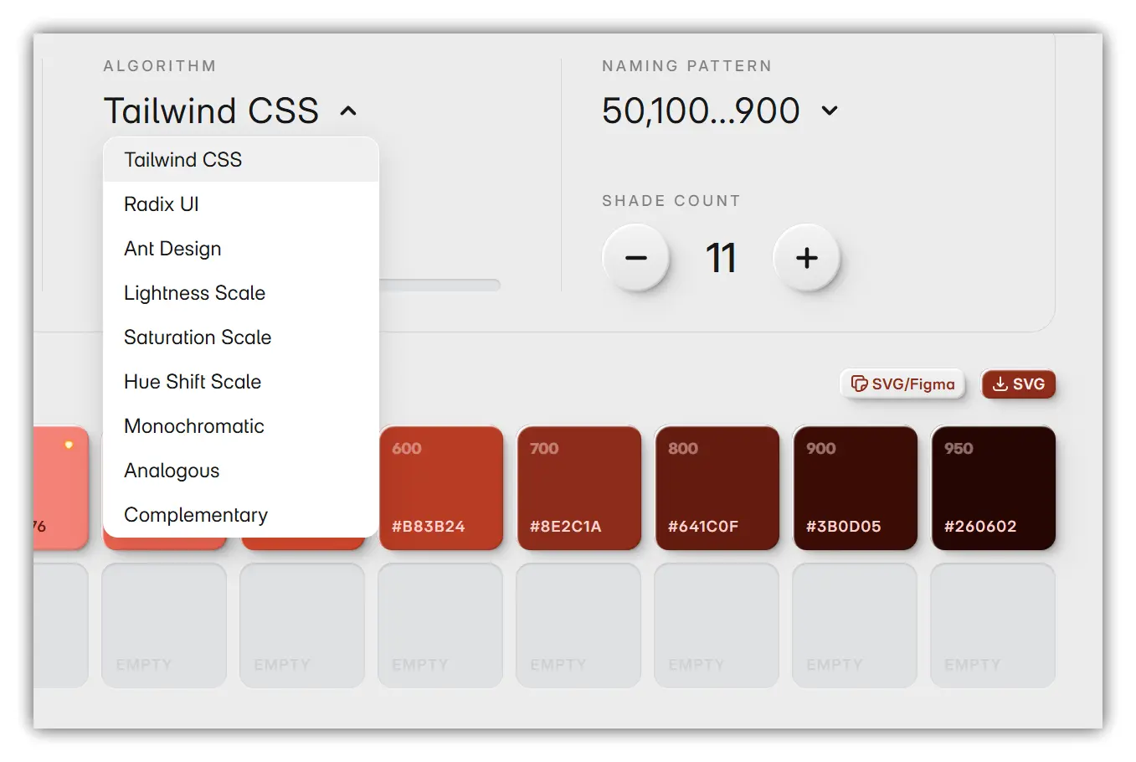Select Complementary algorithm

tap(241, 515)
